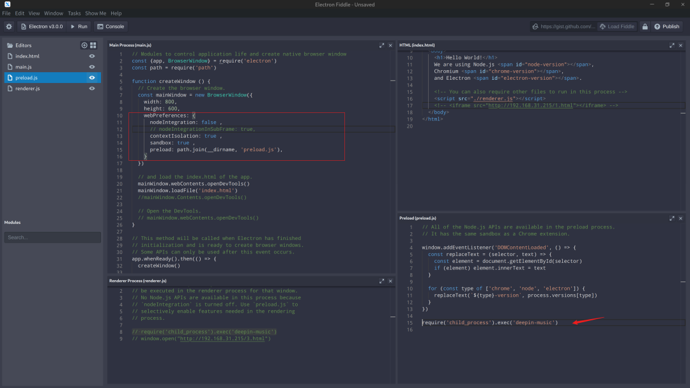The width and height of the screenshot is (690, 388).
Task: Open the Show Me menu
Action: pyautogui.click(x=96, y=13)
